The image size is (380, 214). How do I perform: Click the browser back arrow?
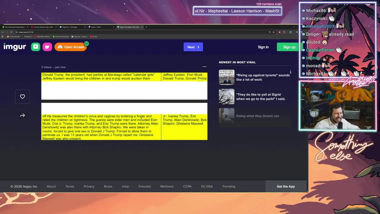[x=3, y=32]
